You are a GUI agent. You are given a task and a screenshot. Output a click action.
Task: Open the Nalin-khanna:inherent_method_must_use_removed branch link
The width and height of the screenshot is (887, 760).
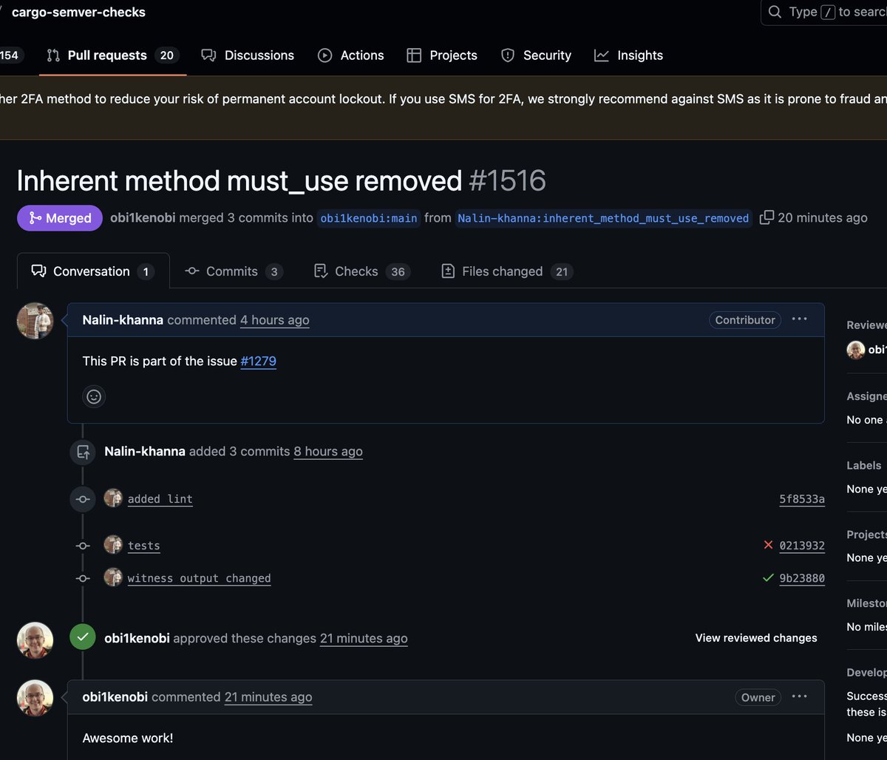[603, 218]
